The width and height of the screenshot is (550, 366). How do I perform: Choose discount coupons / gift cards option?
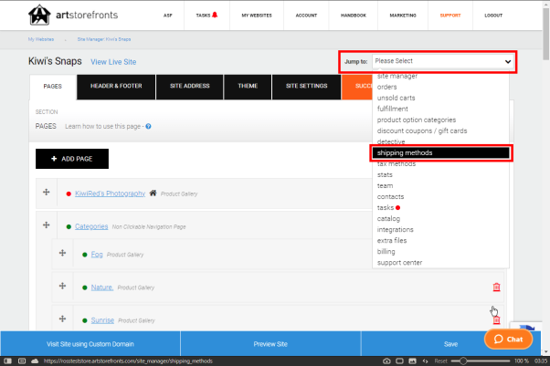point(420,131)
